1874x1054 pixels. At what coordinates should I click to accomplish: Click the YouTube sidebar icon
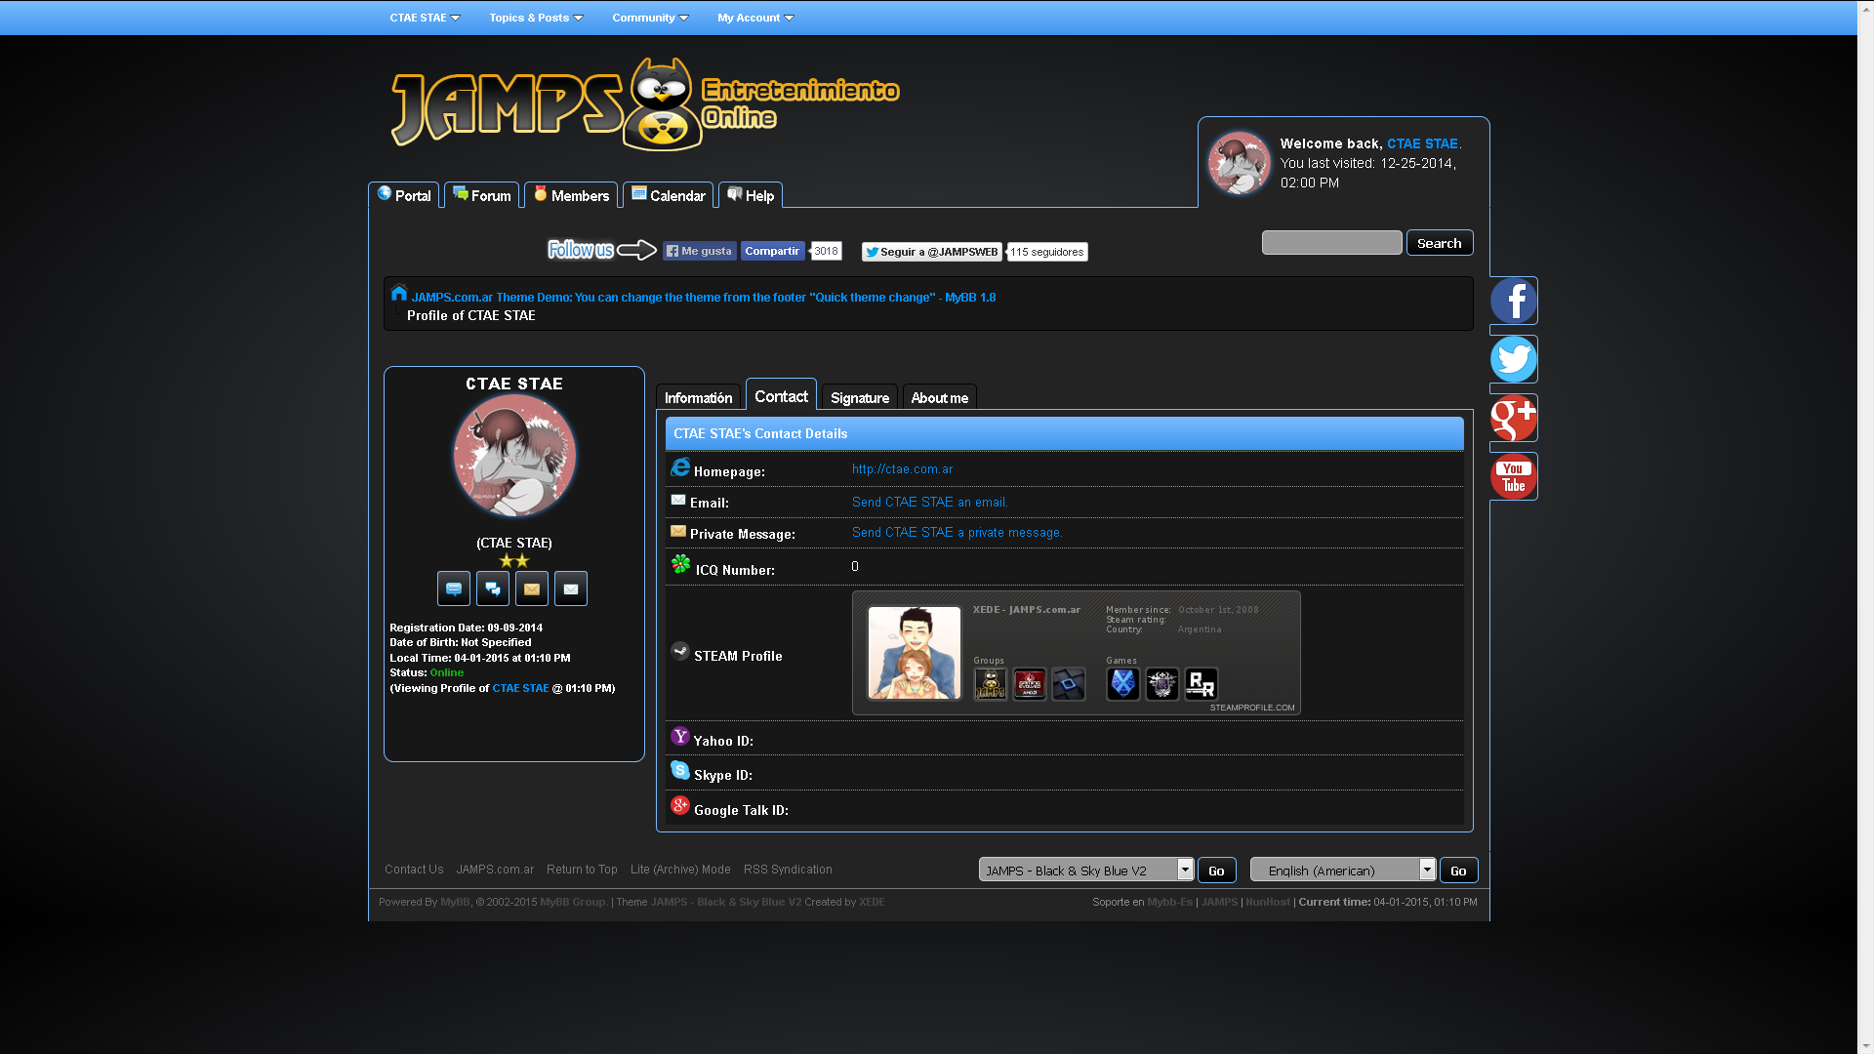[x=1513, y=476]
